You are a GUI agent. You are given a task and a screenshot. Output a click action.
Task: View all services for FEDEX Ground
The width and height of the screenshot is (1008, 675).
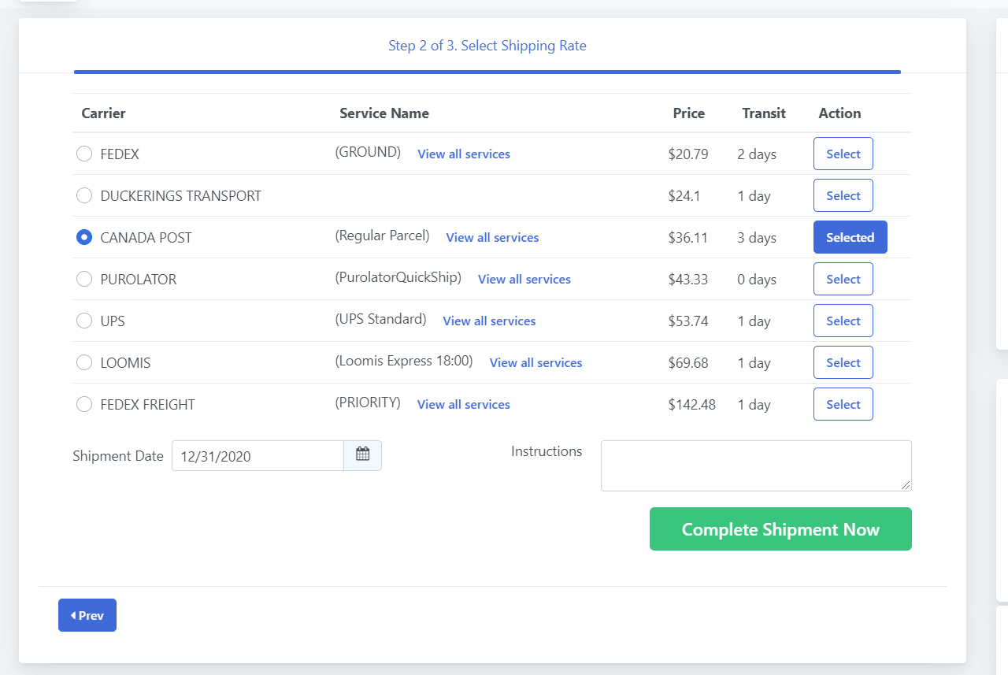463,154
